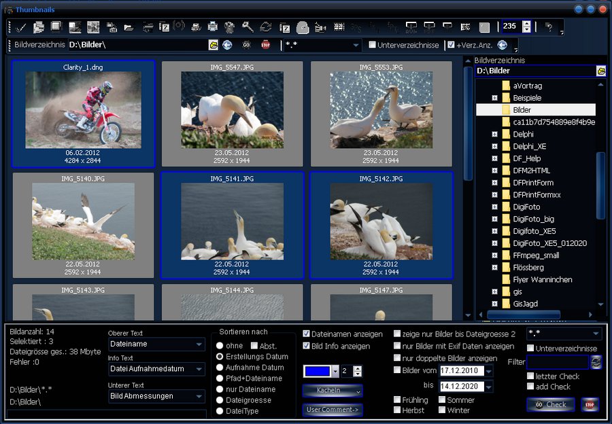Click the refresh icon beside the Filter field
This screenshot has width=612, height=424.
tap(596, 362)
